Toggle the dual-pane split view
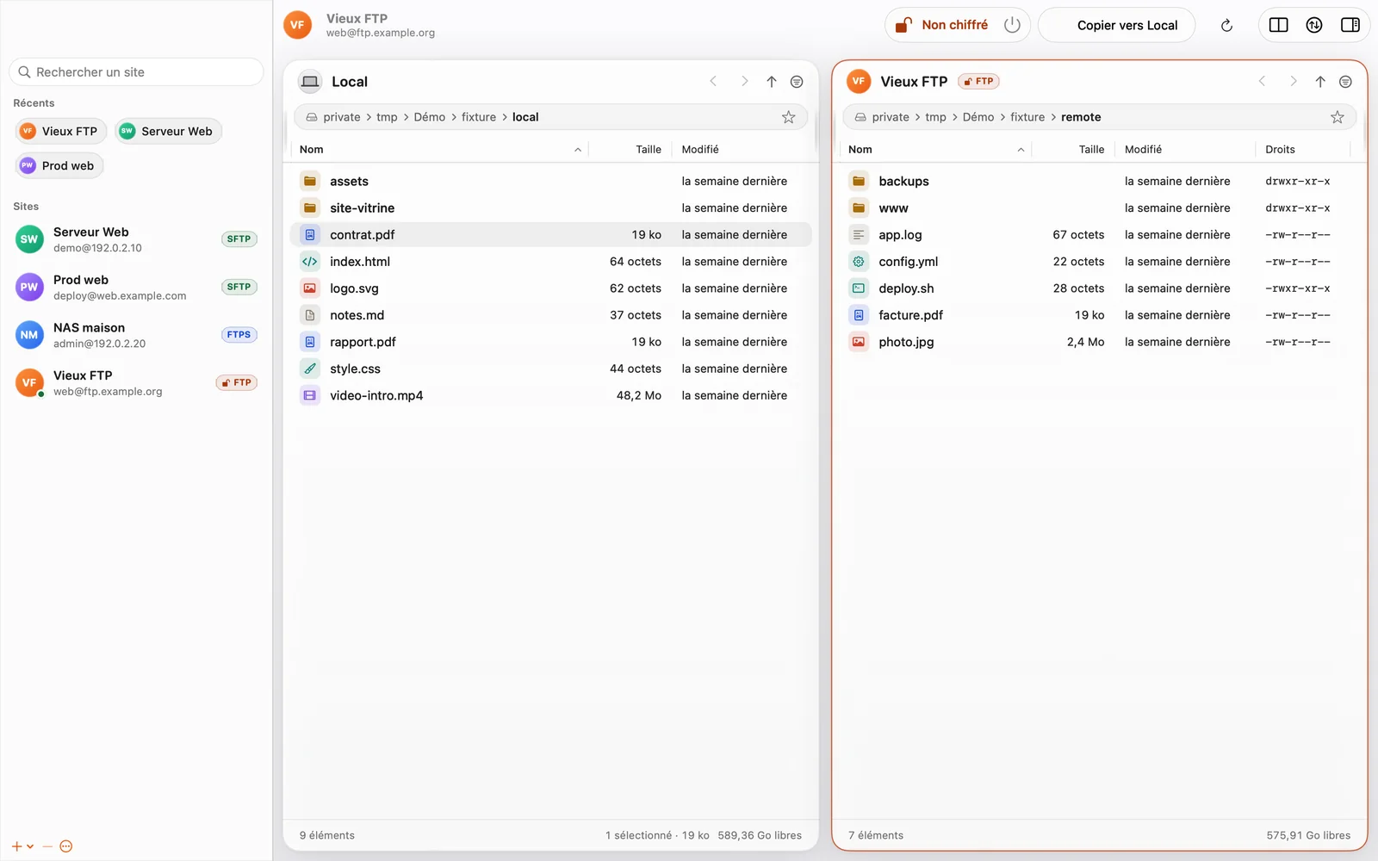This screenshot has height=861, width=1378. [x=1279, y=25]
